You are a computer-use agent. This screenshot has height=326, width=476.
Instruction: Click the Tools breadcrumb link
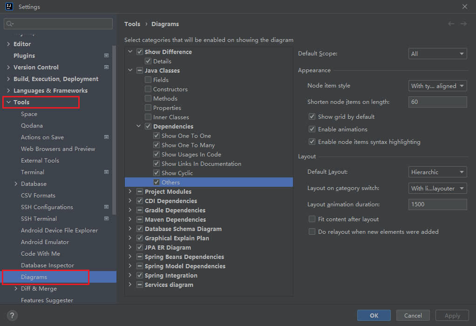click(132, 24)
